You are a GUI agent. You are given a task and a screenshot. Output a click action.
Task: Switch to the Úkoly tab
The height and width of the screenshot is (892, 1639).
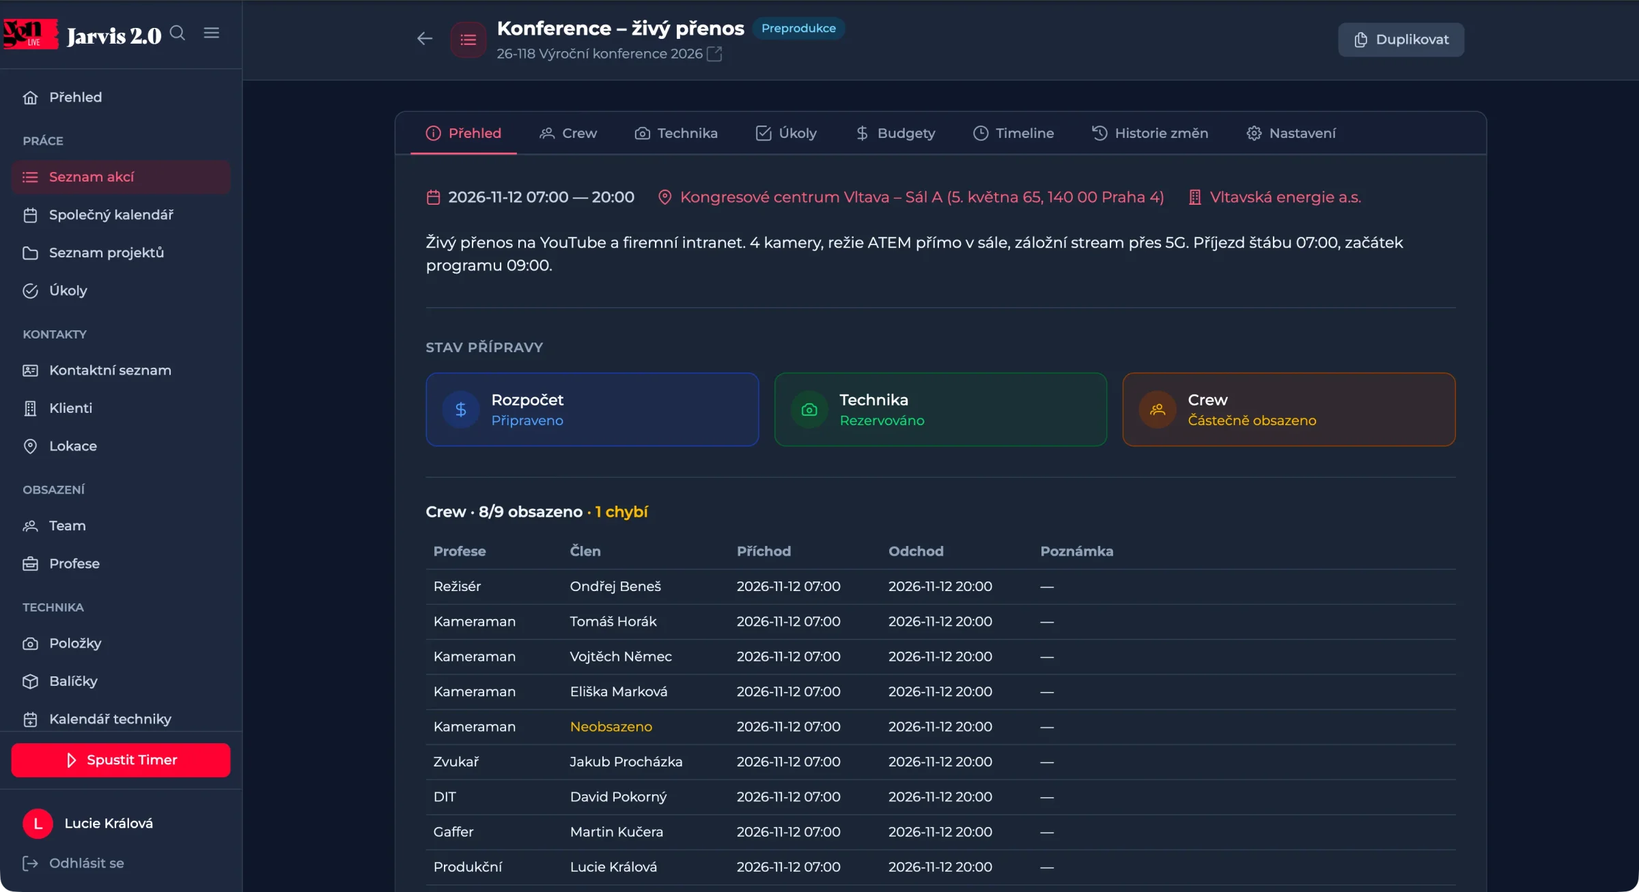click(x=787, y=133)
